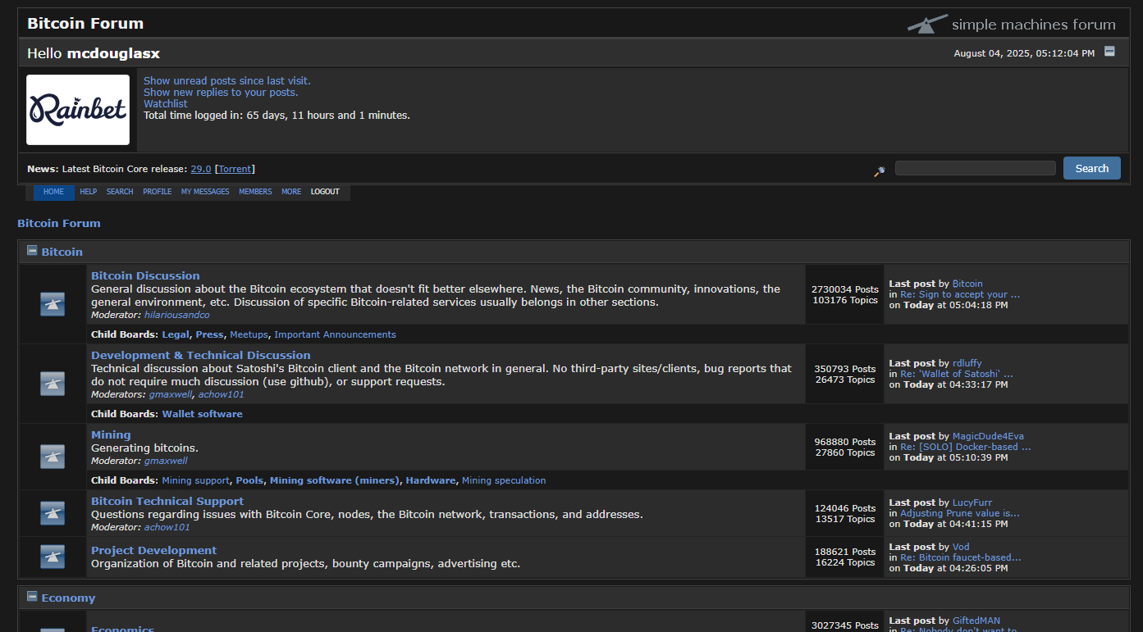The height and width of the screenshot is (632, 1143).
Task: Open Mining software (miners) child board
Action: (x=335, y=480)
